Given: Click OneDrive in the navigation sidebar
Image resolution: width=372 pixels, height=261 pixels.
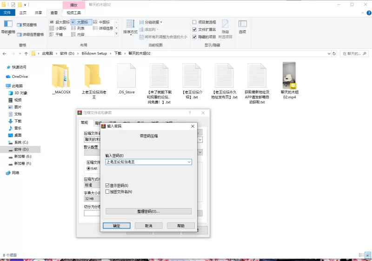Looking at the screenshot, I should point(20,76).
